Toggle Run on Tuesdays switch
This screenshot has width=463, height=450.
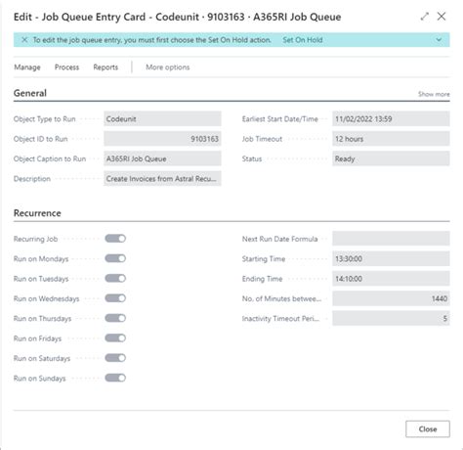(115, 279)
